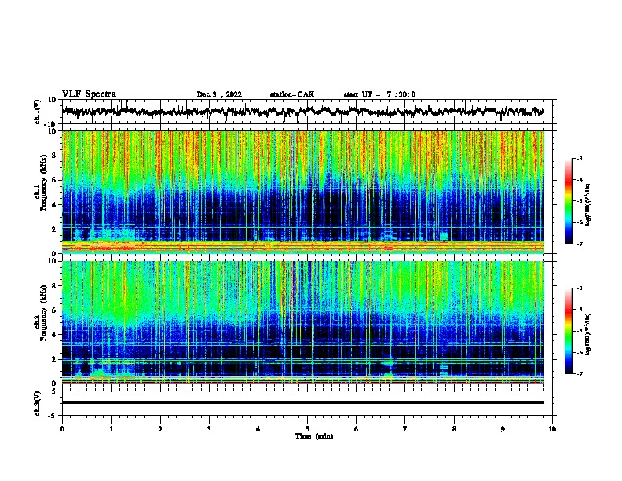The image size is (622, 481).
Task: Click the 'ch.1(V)' waveform axis label
Action: click(38, 112)
